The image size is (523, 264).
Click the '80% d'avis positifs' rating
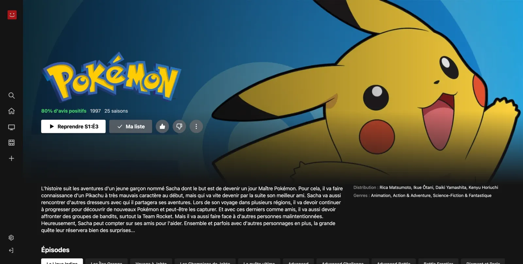click(64, 111)
